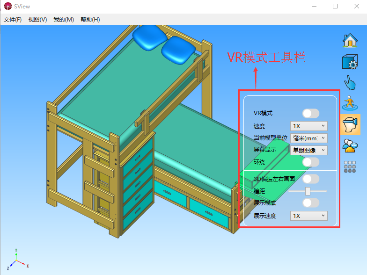
Task: Open the 文件(F) menu
Action: point(13,20)
